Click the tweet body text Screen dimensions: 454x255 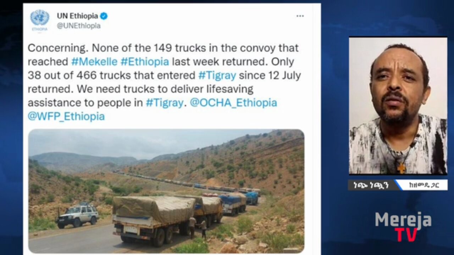point(163,82)
